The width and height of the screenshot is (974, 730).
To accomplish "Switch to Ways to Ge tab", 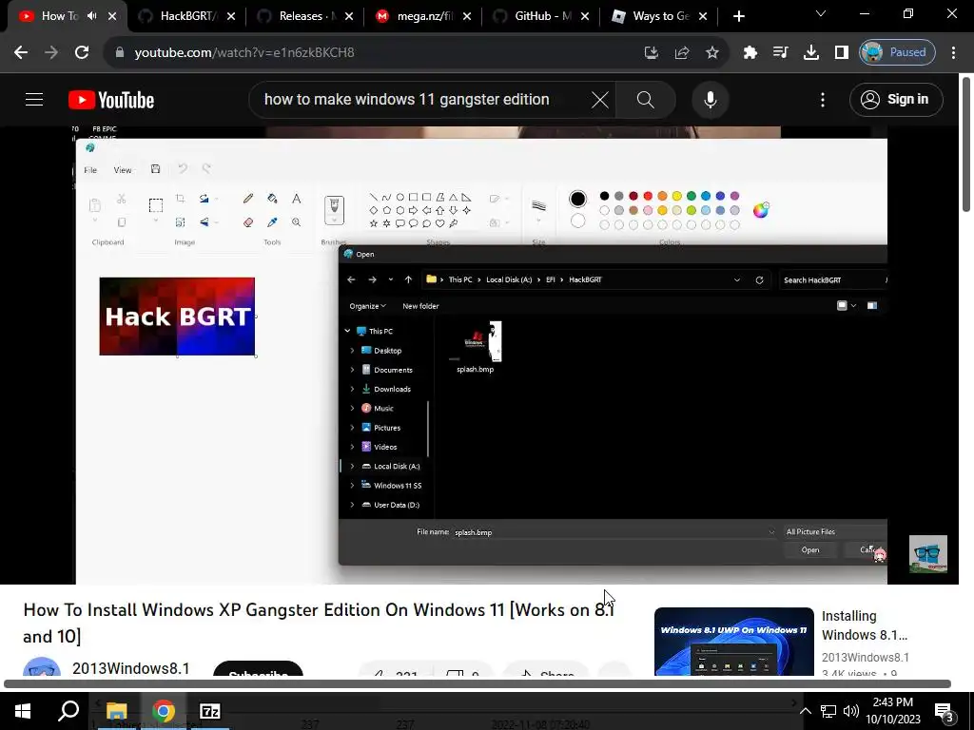I will click(x=656, y=16).
